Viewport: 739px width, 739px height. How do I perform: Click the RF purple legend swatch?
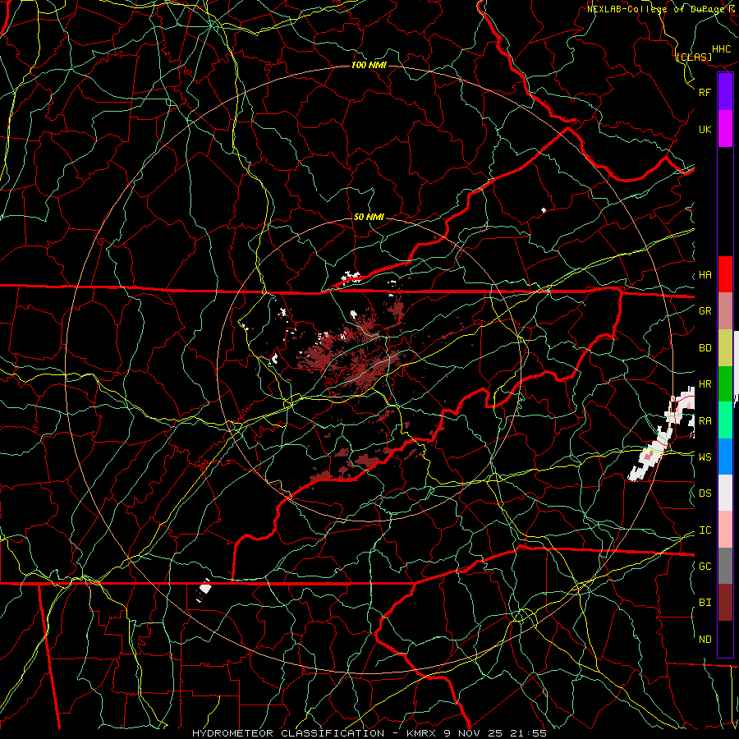tap(725, 92)
